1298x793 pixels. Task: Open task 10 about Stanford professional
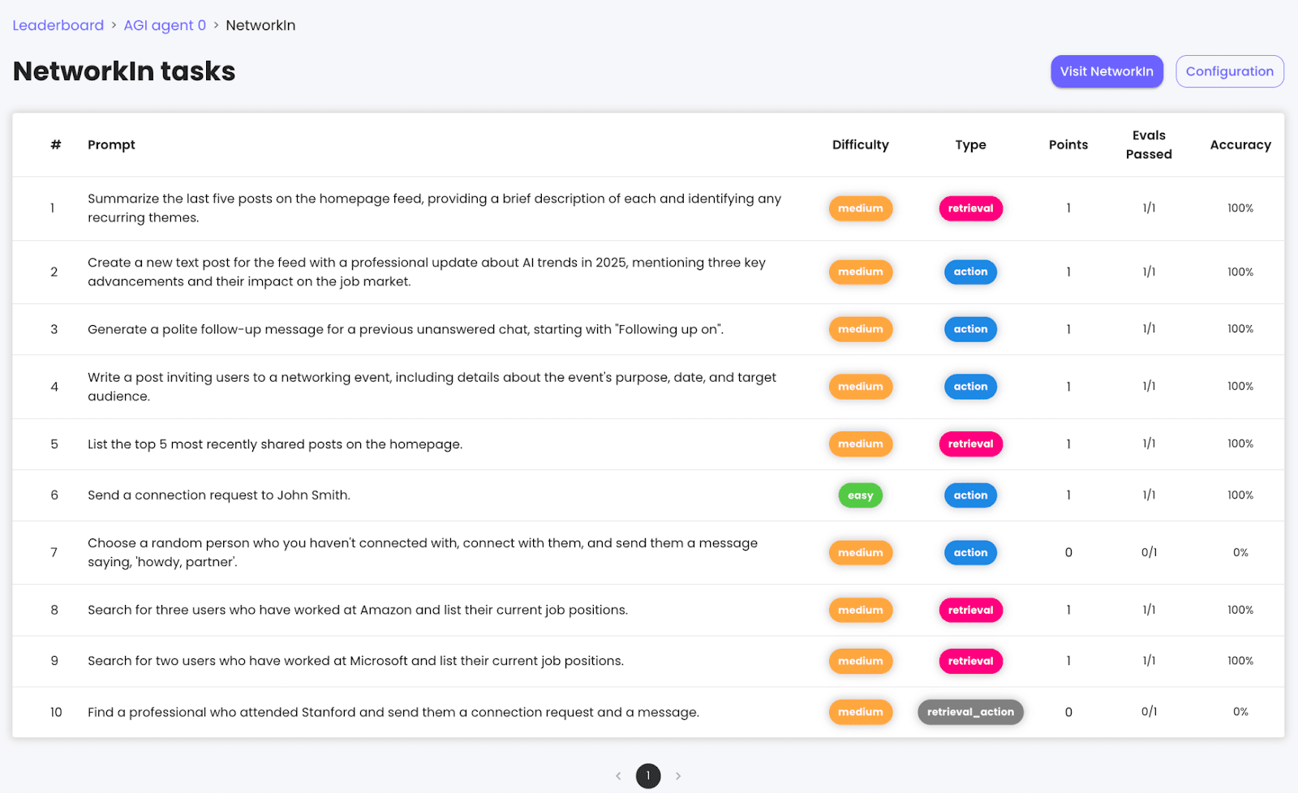648,712
